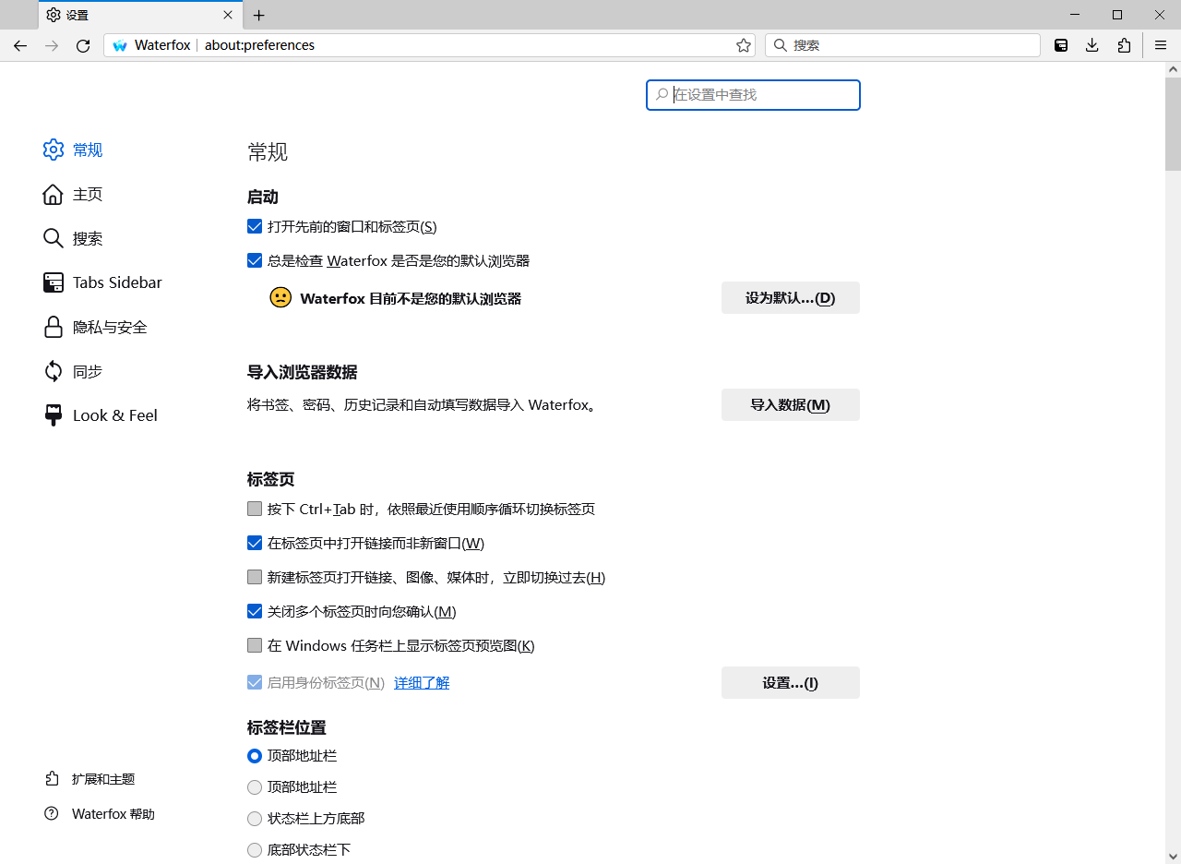Maximize the Waterfox window

[x=1117, y=15]
